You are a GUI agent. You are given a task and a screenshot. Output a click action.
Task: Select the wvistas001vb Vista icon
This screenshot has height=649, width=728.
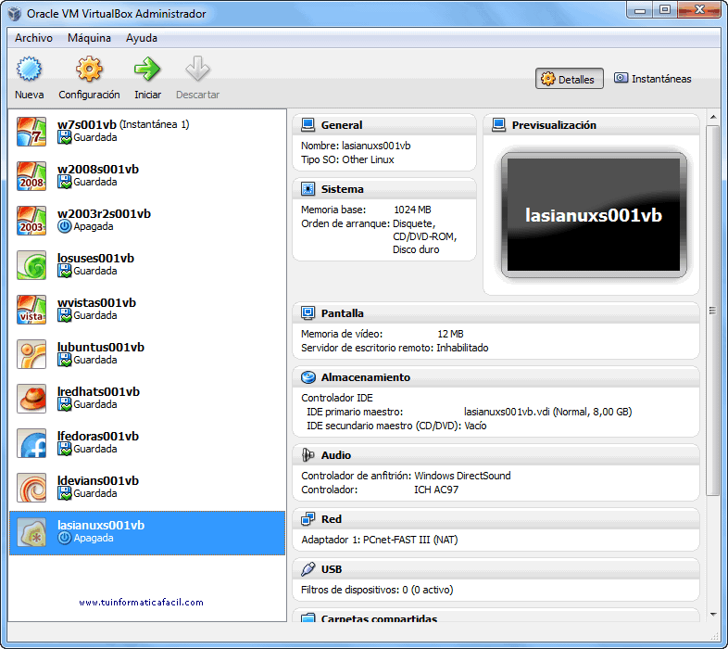tap(31, 310)
